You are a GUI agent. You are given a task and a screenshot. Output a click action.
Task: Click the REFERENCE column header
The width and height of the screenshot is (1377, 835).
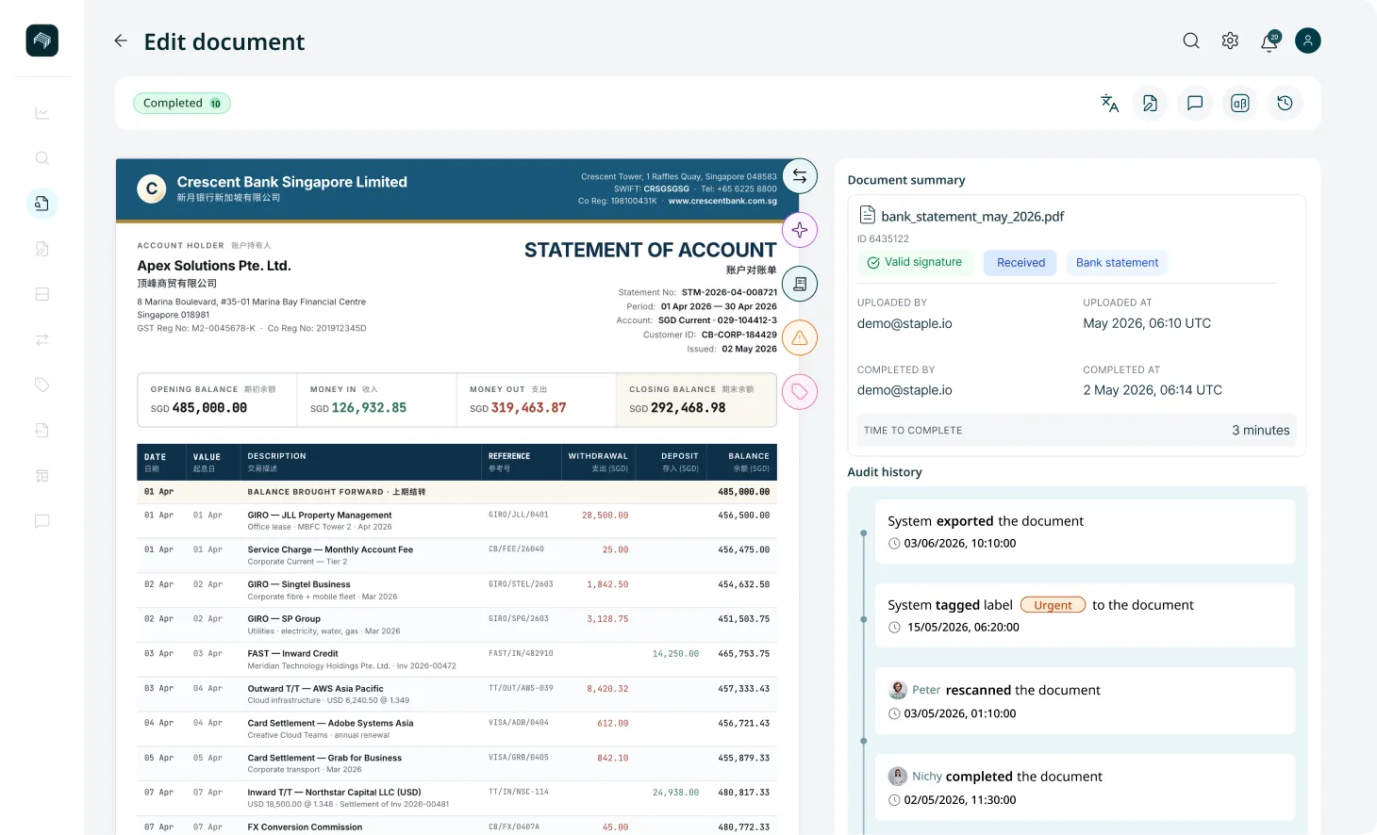(509, 456)
